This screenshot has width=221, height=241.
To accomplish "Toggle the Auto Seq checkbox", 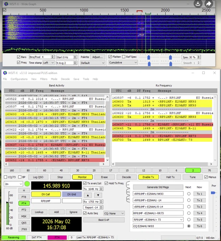I will 85,213.
